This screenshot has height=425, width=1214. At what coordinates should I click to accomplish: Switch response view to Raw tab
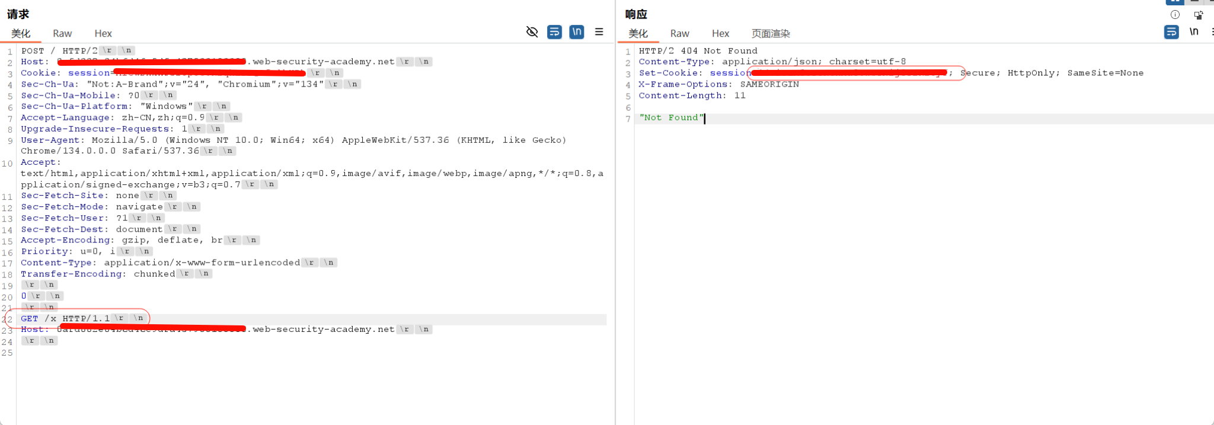coord(680,34)
